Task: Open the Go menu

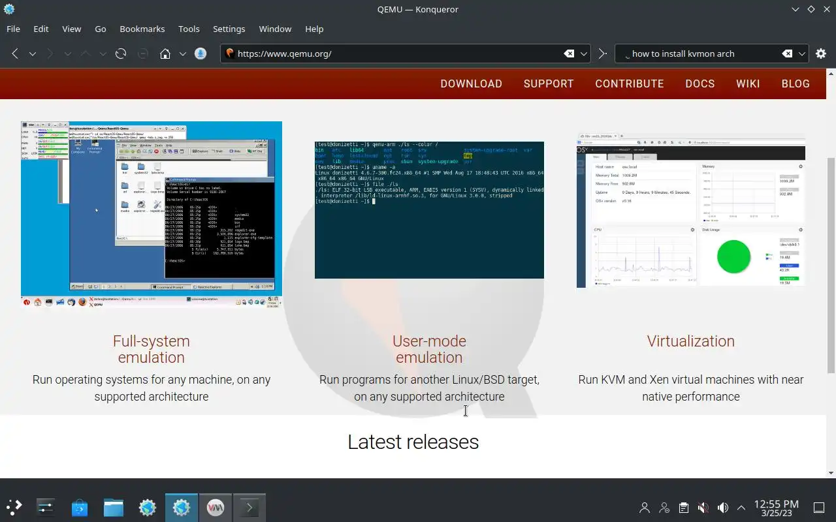Action: [x=101, y=29]
